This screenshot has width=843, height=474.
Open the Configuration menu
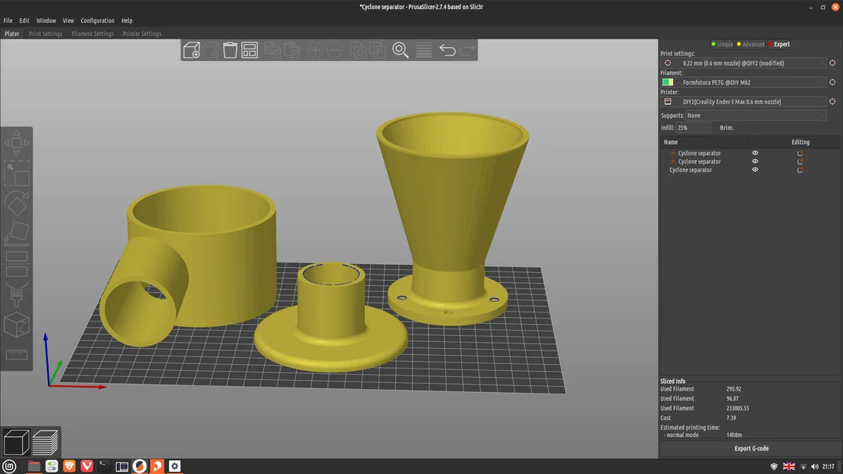coord(97,20)
